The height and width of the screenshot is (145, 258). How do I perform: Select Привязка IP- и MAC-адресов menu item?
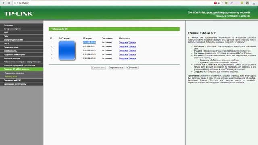click(21, 69)
